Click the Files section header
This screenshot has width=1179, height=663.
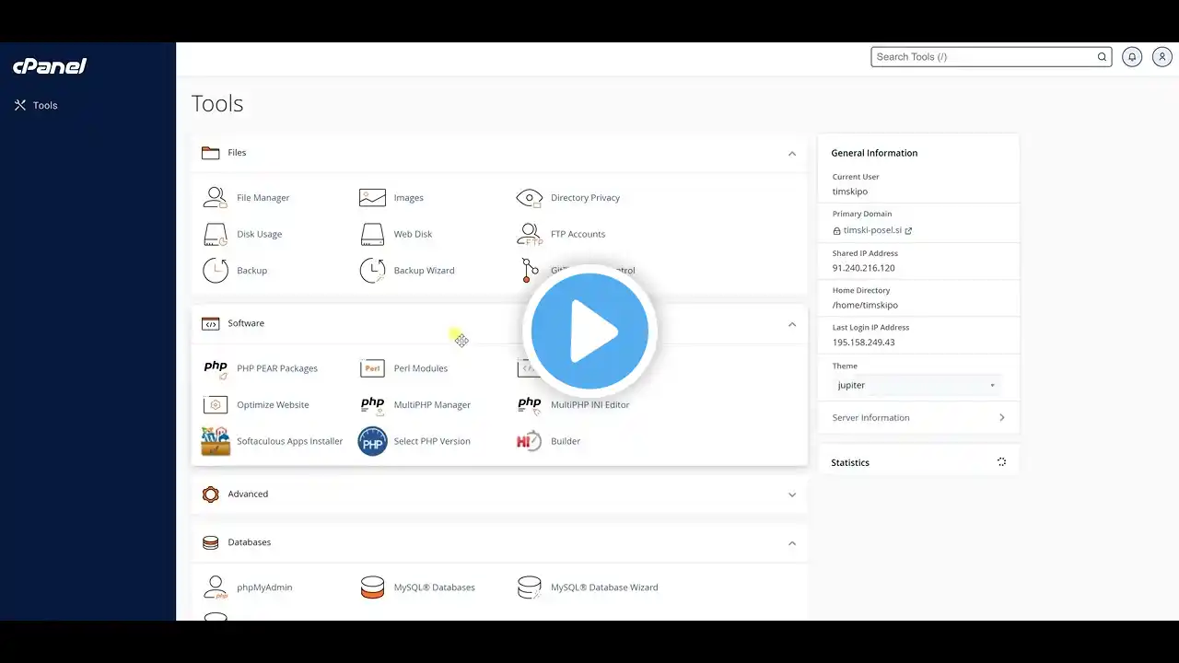pyautogui.click(x=499, y=153)
